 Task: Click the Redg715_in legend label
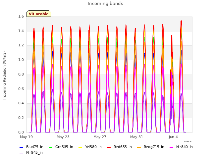154,147
